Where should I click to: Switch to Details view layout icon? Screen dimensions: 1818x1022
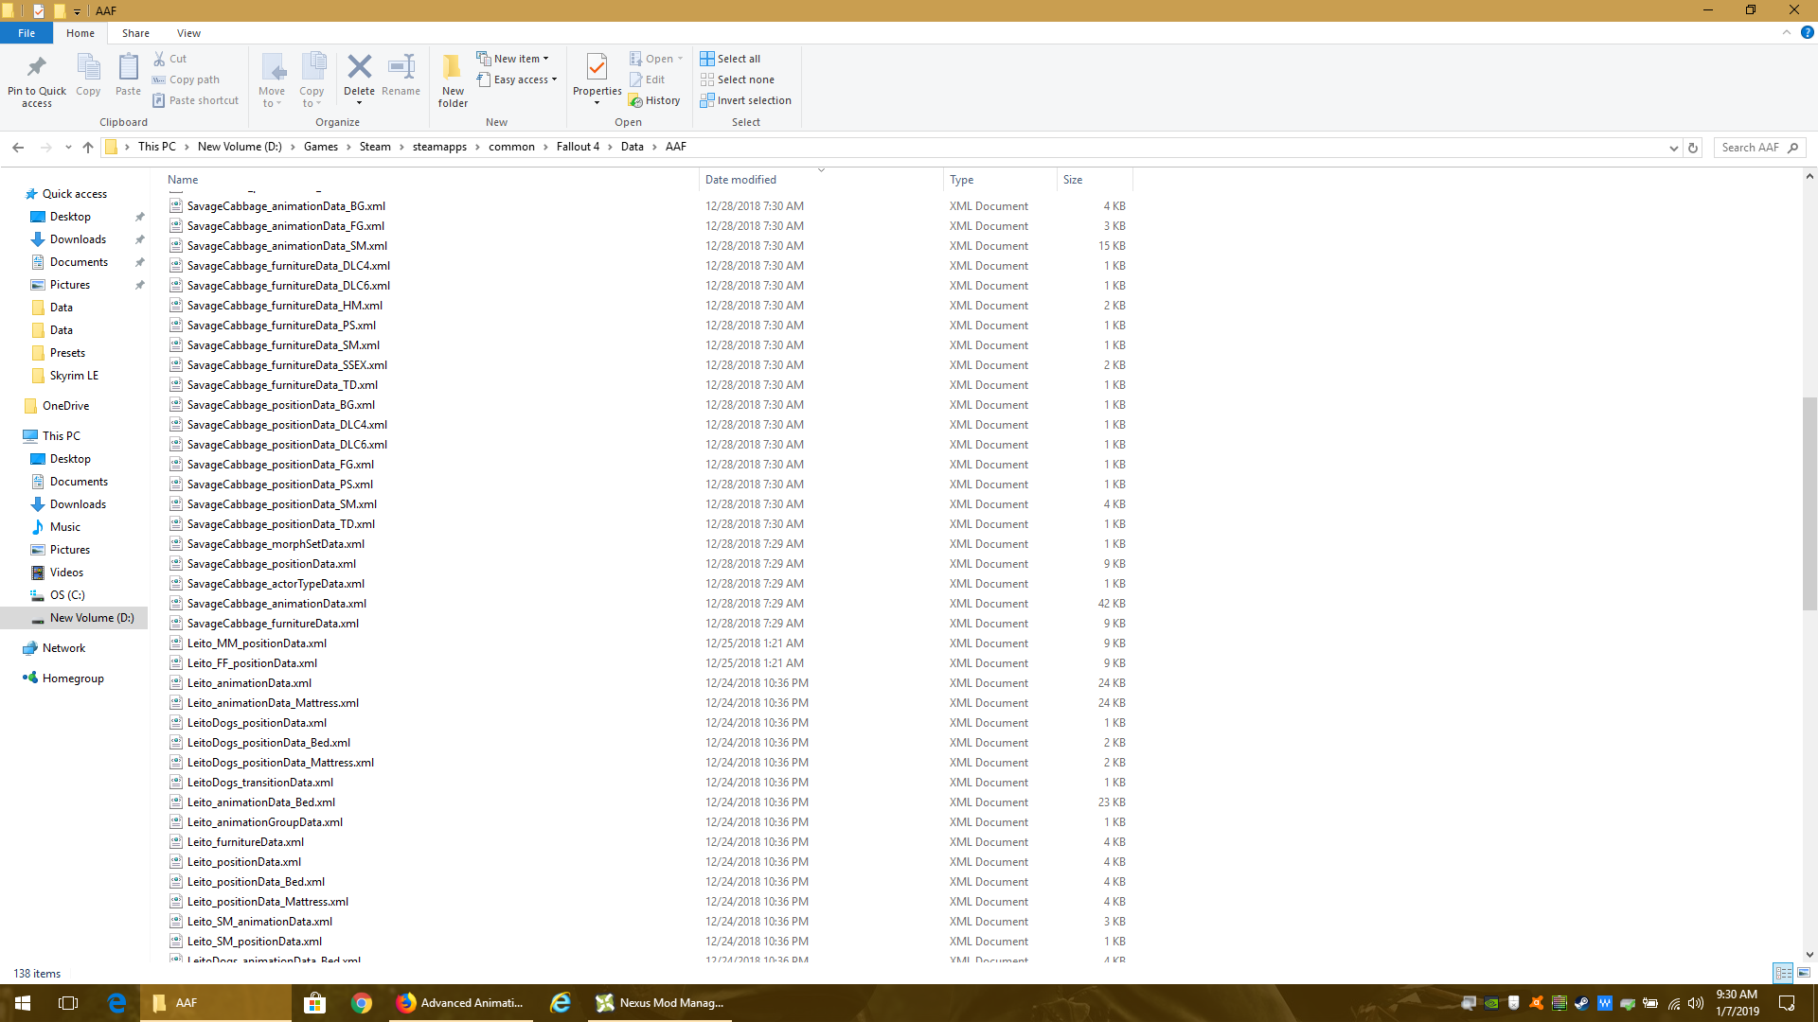(1783, 973)
